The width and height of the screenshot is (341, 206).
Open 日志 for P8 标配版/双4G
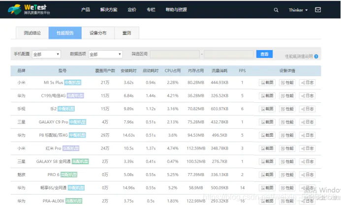click(x=307, y=135)
